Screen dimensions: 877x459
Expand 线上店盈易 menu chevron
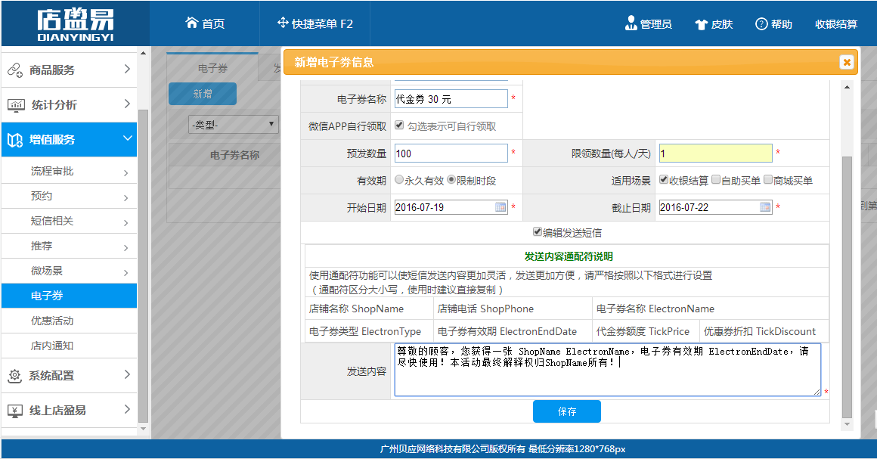tap(127, 409)
